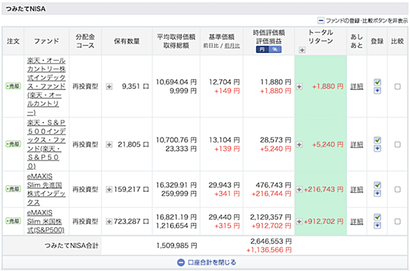Tick the 比較 checkbox for 楽天・オールカントリー fund
The width and height of the screenshot is (410, 271).
(397, 87)
